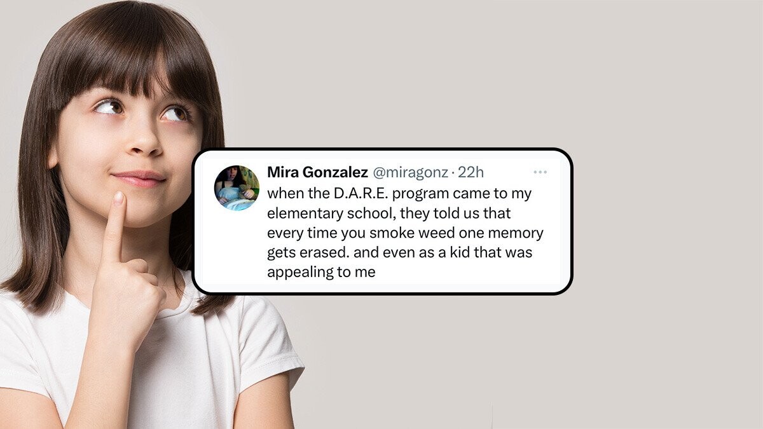Click the @miragonz handle

409,173
